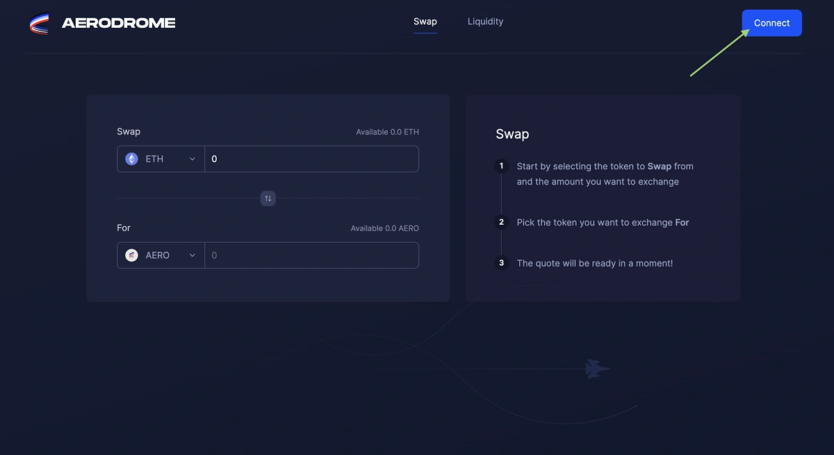Click the step 1 number badge
The image size is (834, 455).
click(501, 166)
